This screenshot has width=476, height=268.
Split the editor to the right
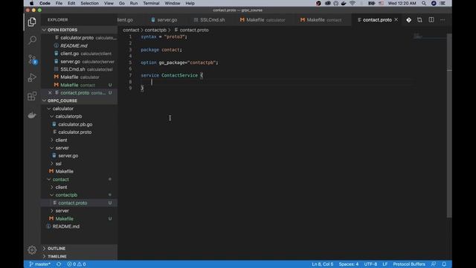pos(431,20)
